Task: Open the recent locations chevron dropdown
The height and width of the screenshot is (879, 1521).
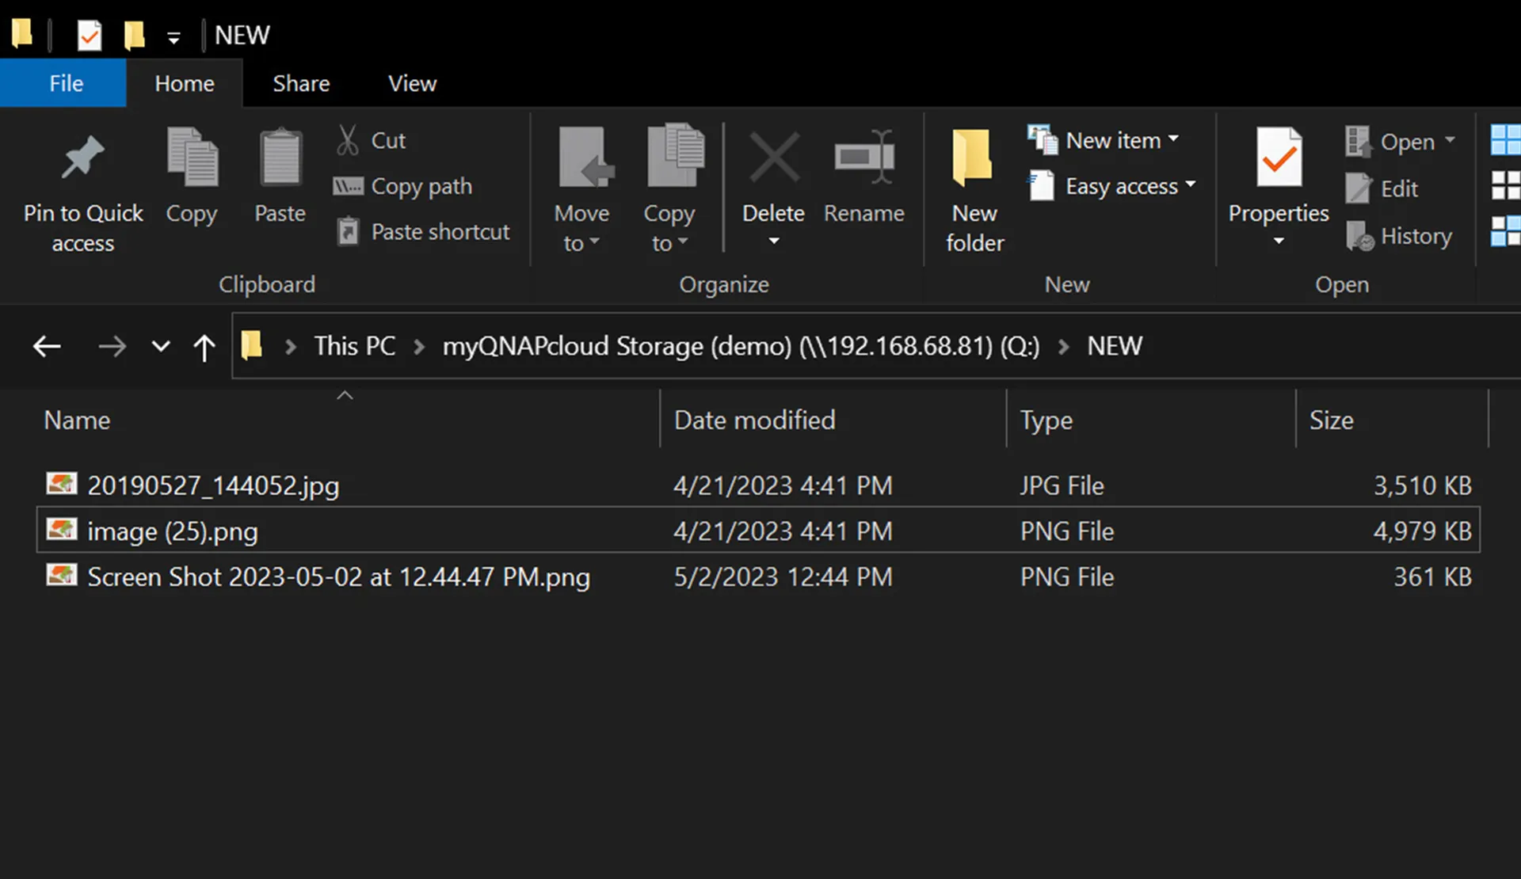Action: point(161,347)
